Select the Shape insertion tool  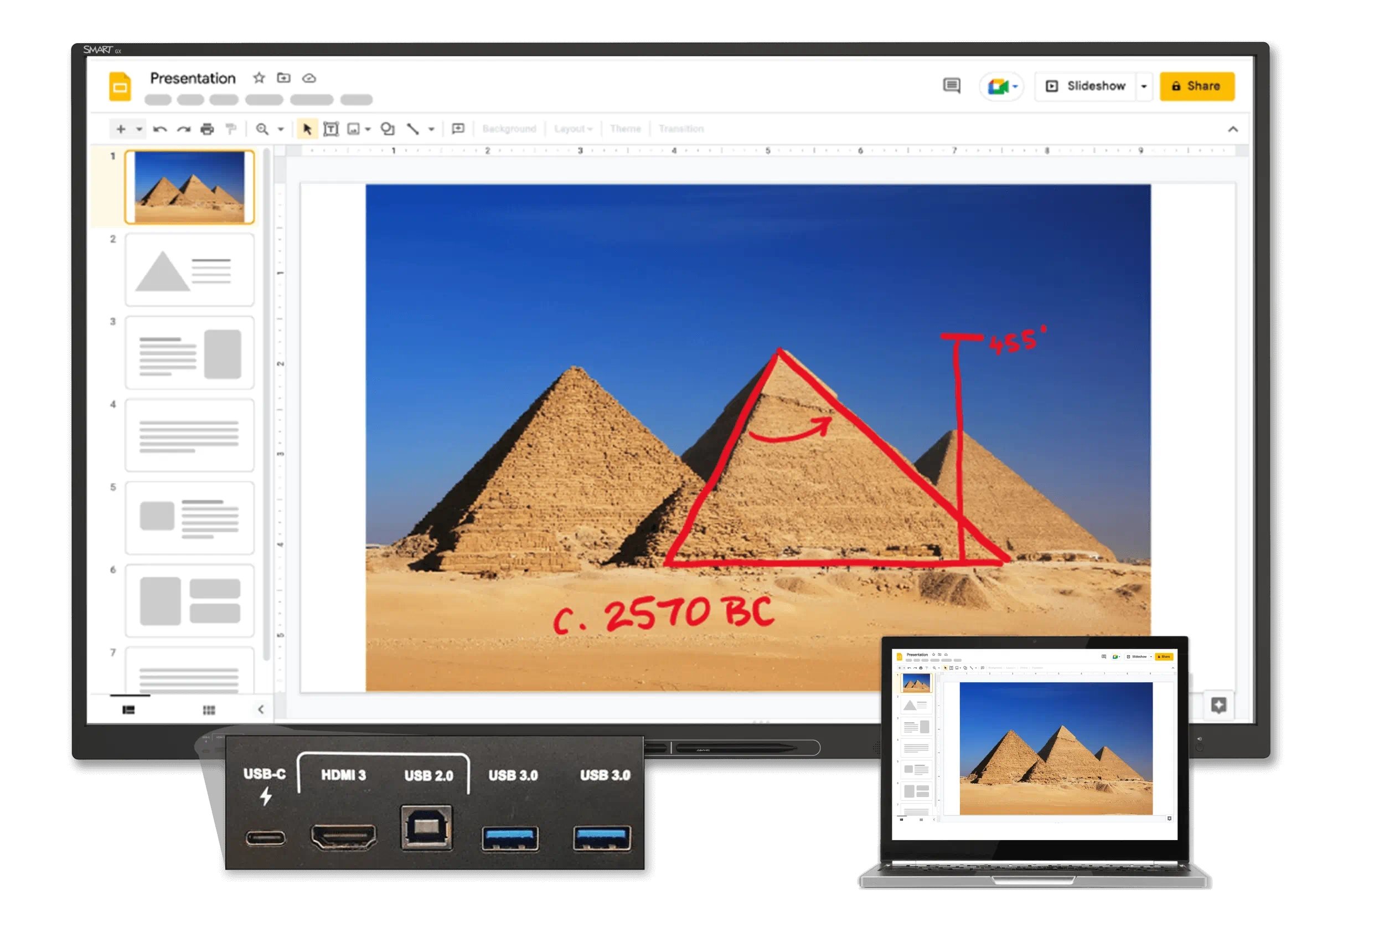coord(386,128)
